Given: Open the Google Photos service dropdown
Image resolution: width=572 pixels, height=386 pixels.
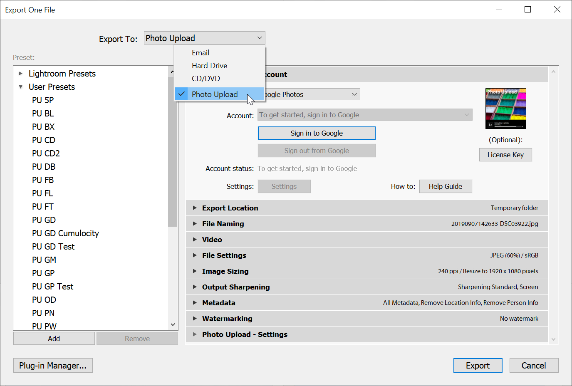Looking at the screenshot, I should (312, 94).
